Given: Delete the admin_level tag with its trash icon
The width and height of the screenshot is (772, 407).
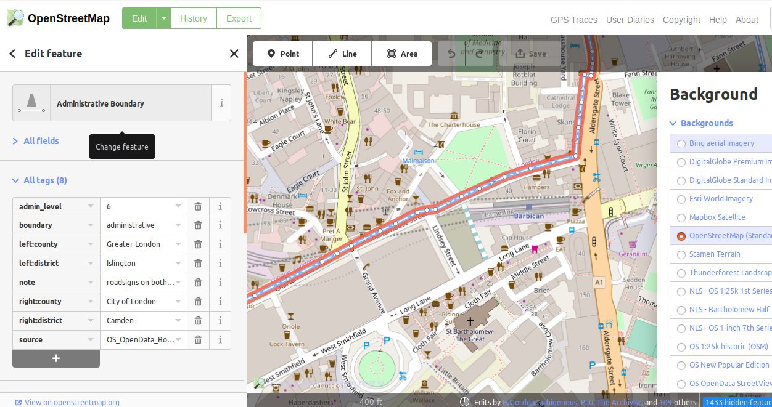Looking at the screenshot, I should pyautogui.click(x=198, y=206).
